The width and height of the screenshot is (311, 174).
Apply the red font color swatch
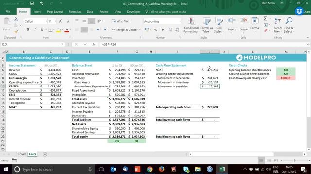pyautogui.click(x=67, y=30)
